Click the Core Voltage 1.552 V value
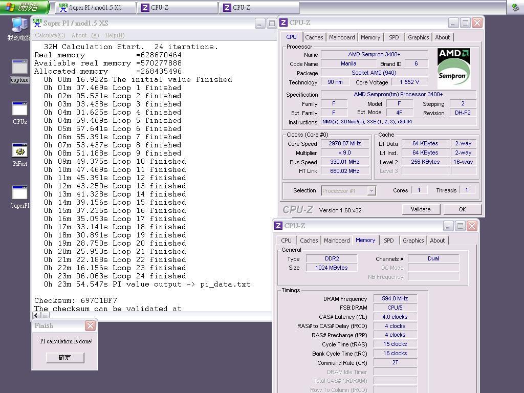Image resolution: width=524 pixels, height=393 pixels. (x=409, y=82)
